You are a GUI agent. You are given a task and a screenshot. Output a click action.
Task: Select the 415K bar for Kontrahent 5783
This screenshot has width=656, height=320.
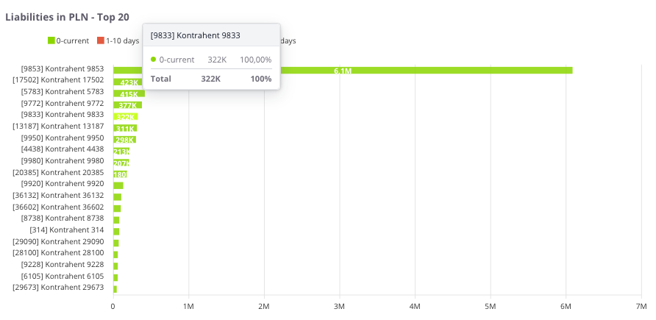pos(129,94)
